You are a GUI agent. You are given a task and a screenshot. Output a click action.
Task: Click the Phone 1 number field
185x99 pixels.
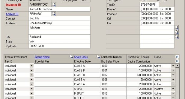pos(157,9)
